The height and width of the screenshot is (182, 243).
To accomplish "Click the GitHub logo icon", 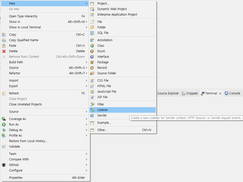I will pyautogui.click(x=4, y=165).
